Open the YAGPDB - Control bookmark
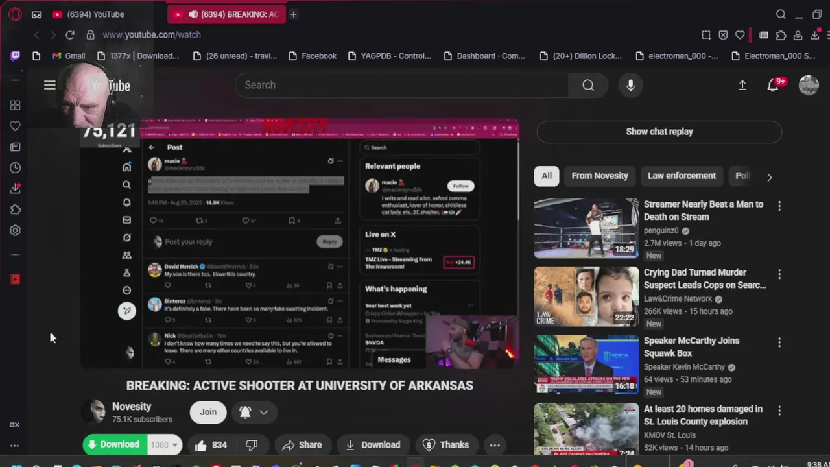 (x=389, y=56)
